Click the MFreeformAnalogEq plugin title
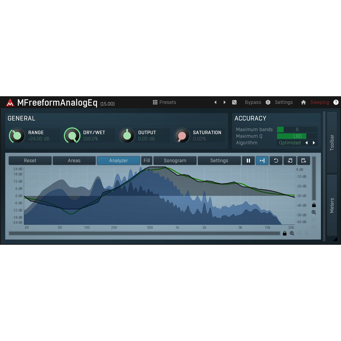The width and height of the screenshot is (341, 341). click(57, 103)
